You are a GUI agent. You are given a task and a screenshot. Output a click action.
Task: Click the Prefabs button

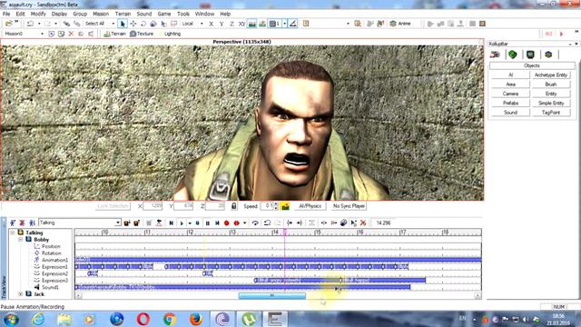tap(510, 103)
